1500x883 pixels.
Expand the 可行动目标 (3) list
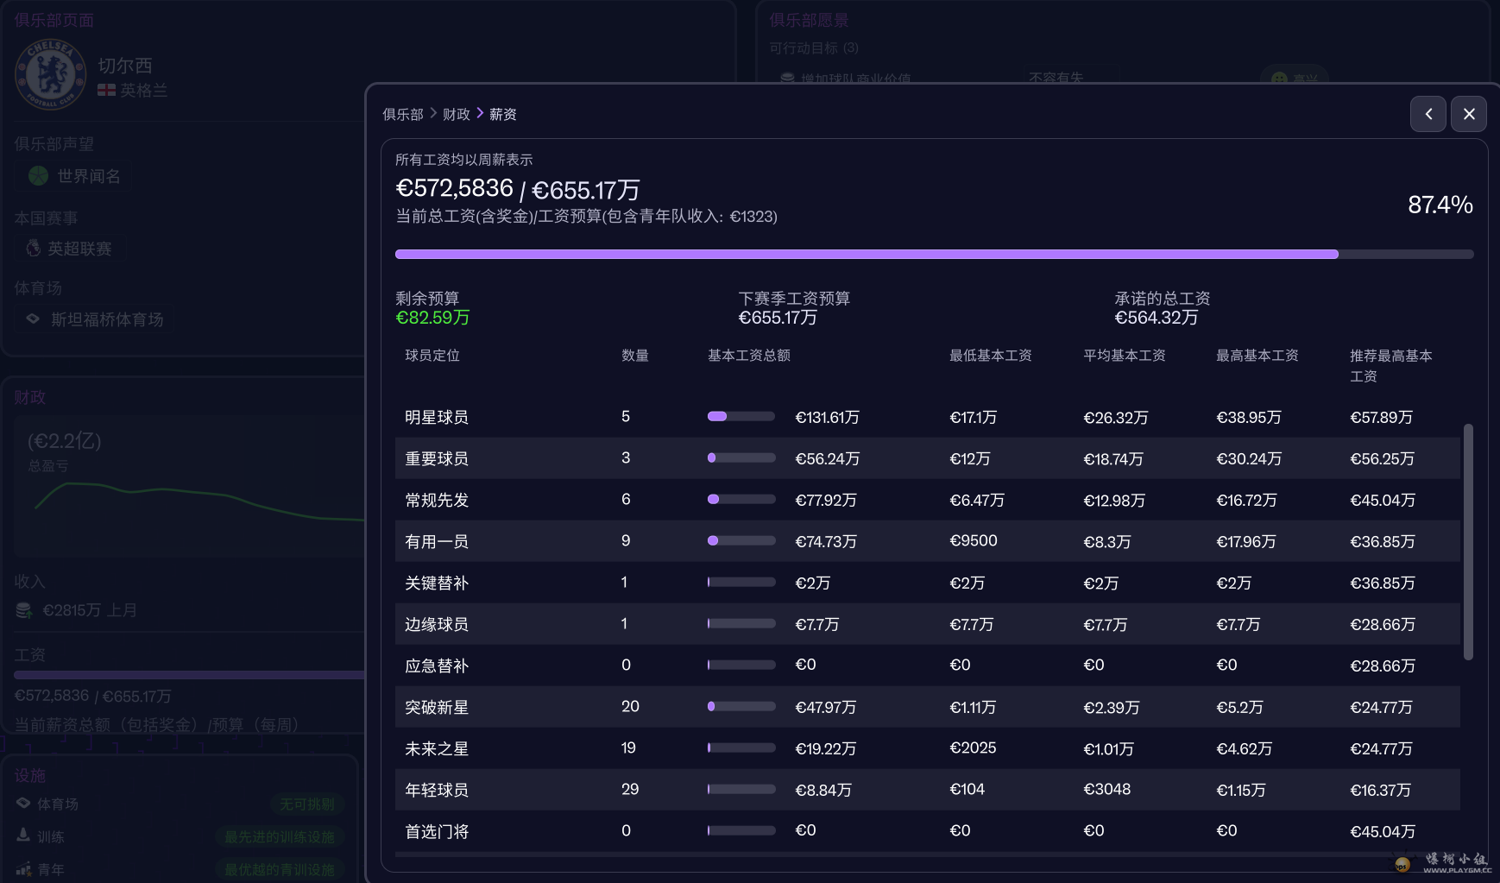pyautogui.click(x=812, y=48)
